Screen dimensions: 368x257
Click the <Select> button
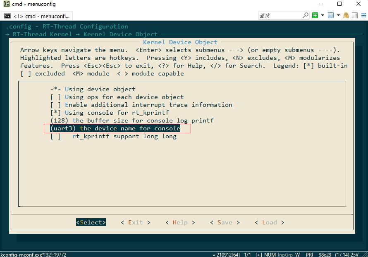click(91, 222)
